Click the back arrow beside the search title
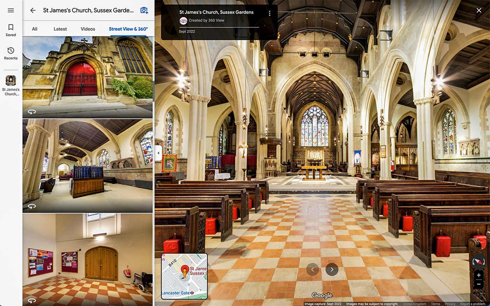Screen dimensions: 490x306 33,10
